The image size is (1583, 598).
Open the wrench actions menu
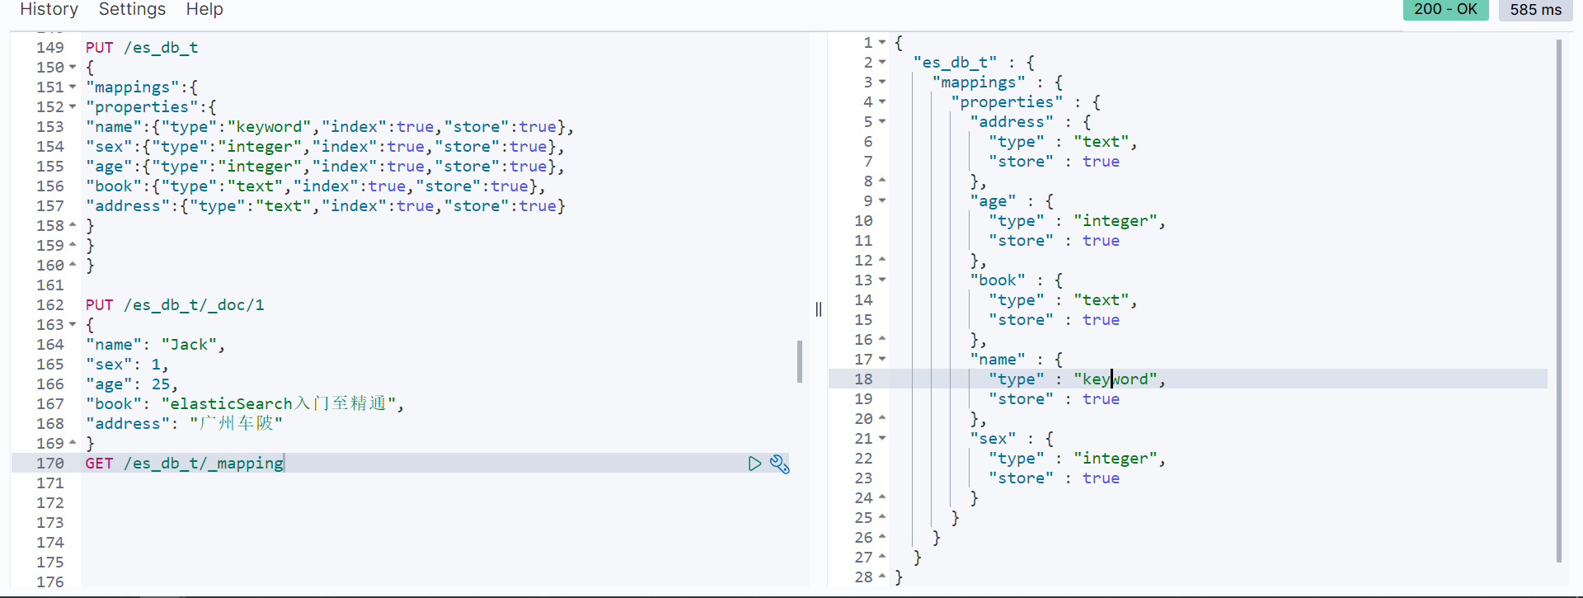click(780, 464)
